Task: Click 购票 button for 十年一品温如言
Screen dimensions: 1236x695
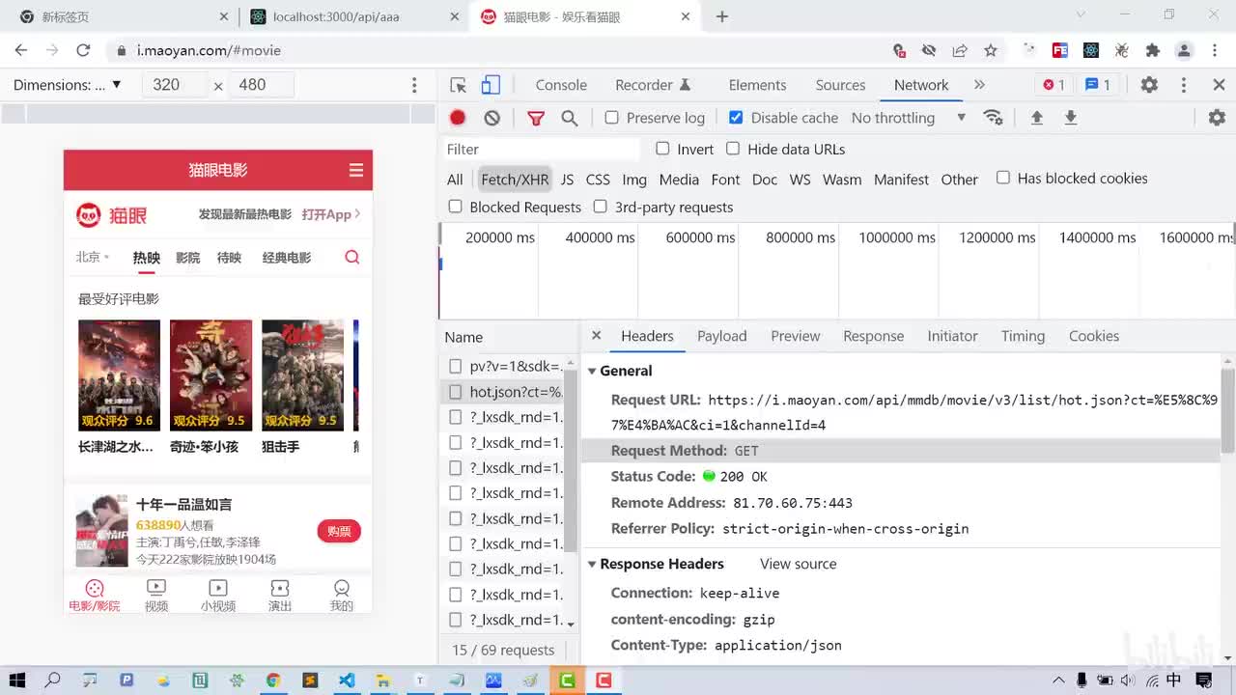Action: 339,531
